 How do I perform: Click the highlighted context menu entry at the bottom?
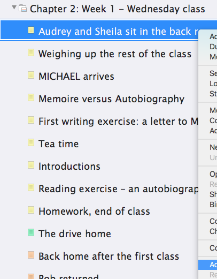tap(208, 265)
